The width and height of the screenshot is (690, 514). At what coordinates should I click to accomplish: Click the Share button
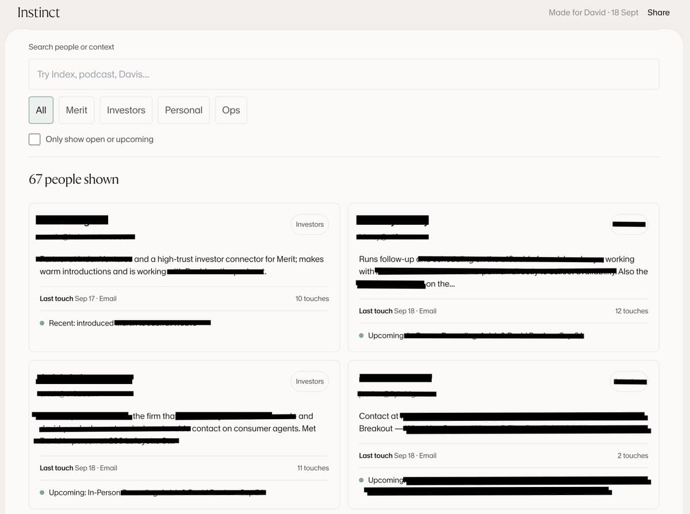click(x=658, y=12)
